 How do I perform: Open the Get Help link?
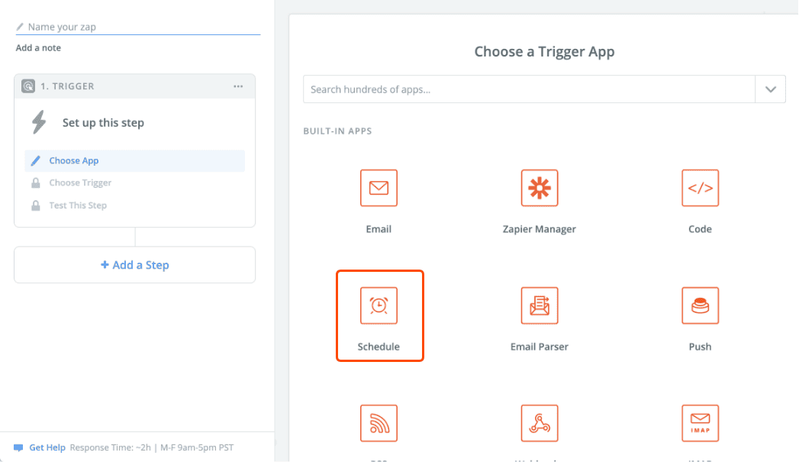click(x=47, y=447)
